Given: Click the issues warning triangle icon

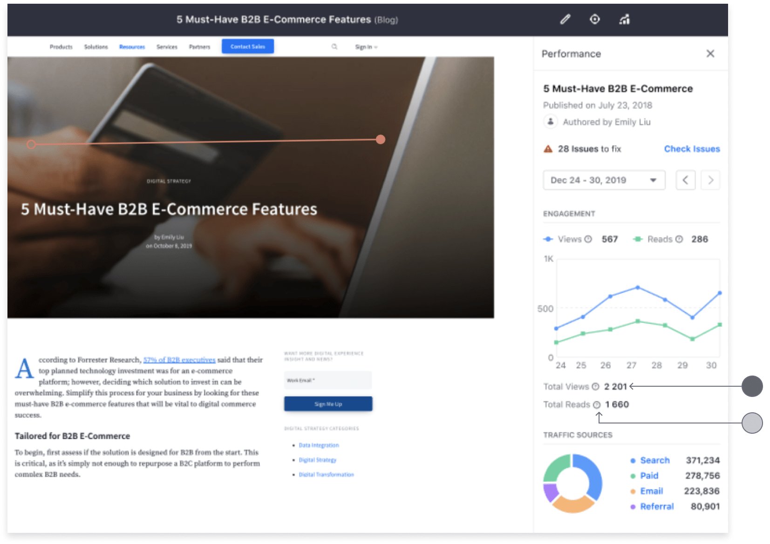Looking at the screenshot, I should pyautogui.click(x=548, y=149).
